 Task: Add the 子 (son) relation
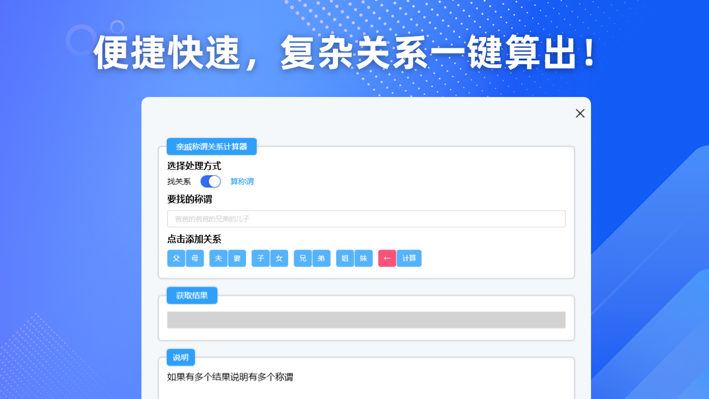click(260, 258)
